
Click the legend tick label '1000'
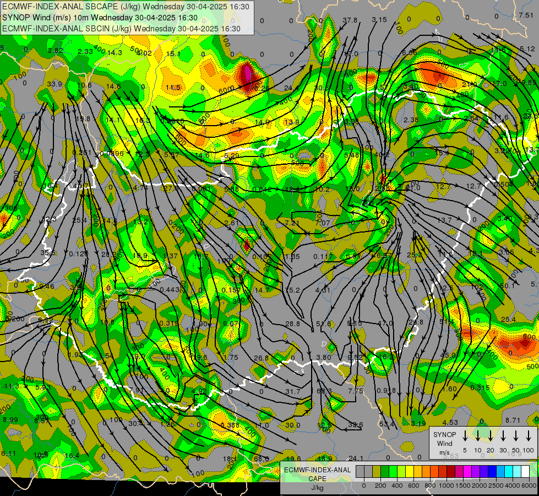pos(446,486)
